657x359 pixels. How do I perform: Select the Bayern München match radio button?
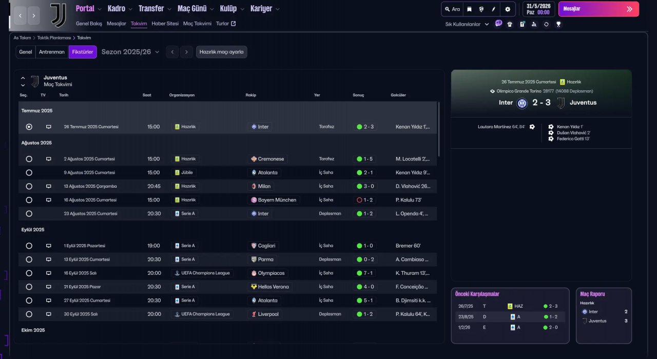coord(29,200)
